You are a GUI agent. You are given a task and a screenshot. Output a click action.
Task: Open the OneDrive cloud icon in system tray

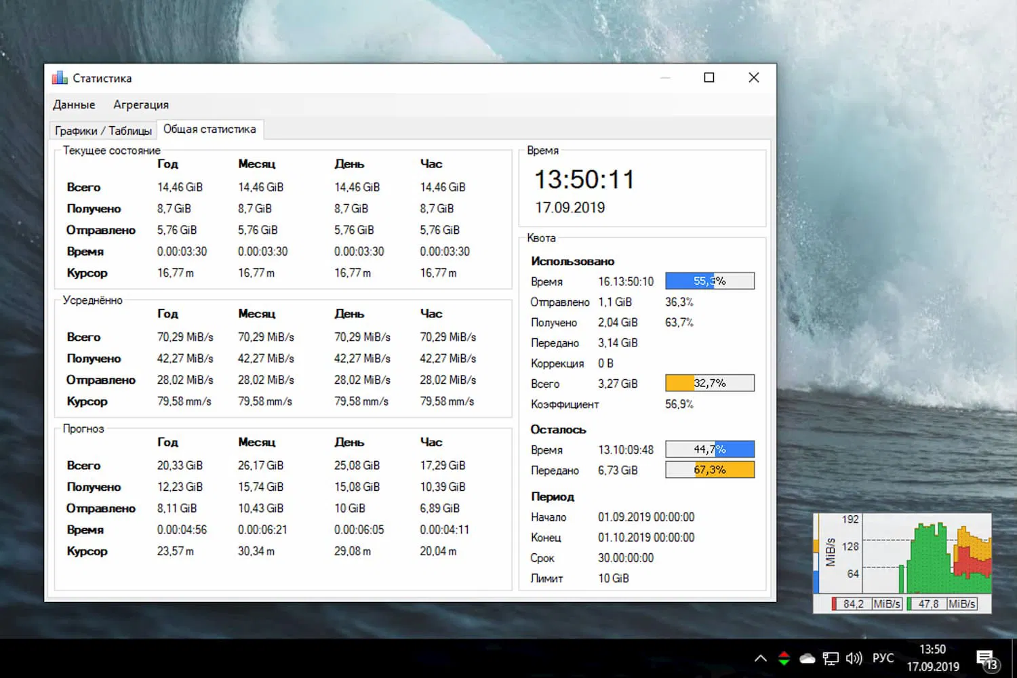(x=807, y=657)
